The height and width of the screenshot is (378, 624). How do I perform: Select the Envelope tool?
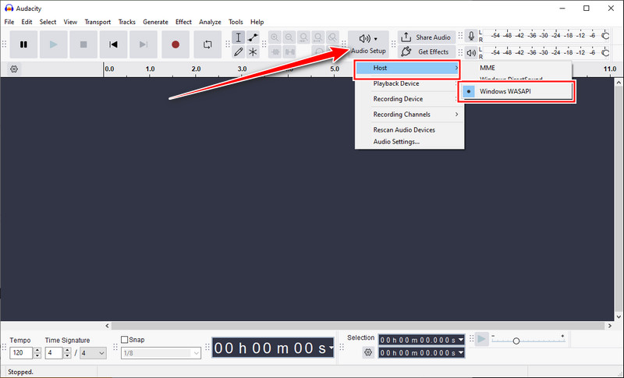(x=253, y=37)
